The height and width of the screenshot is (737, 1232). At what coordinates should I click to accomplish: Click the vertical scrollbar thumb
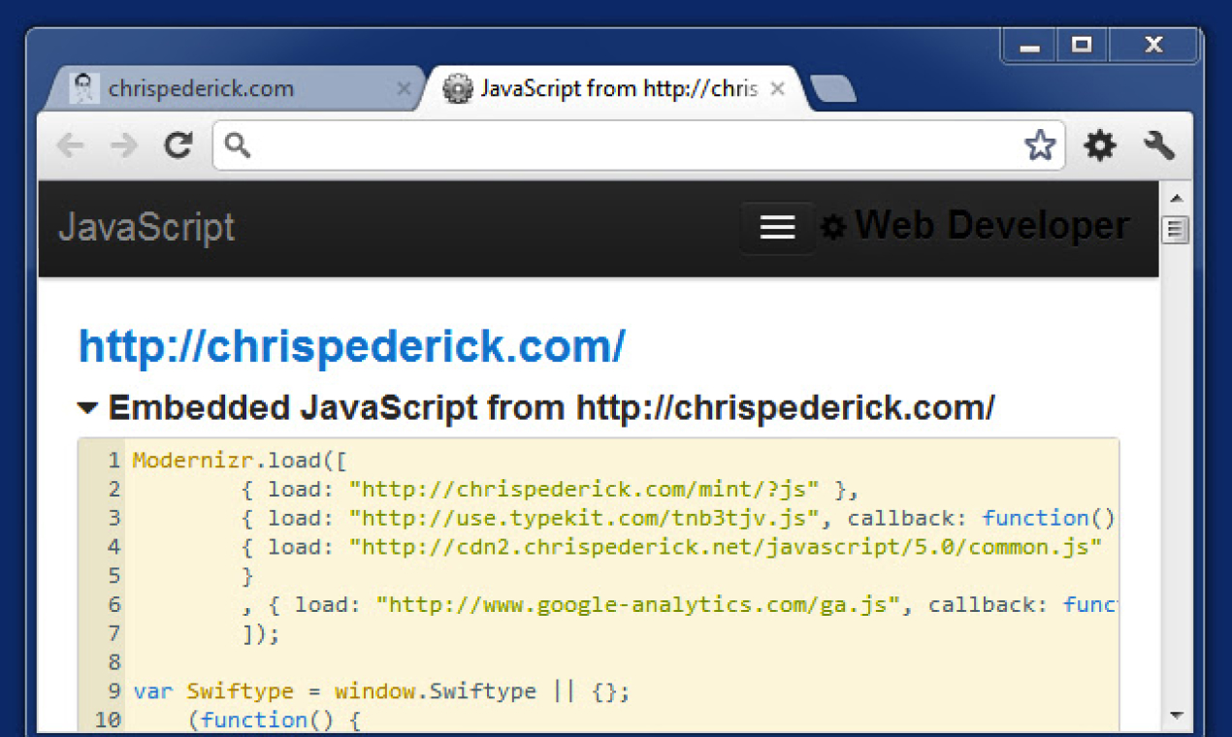(1176, 230)
